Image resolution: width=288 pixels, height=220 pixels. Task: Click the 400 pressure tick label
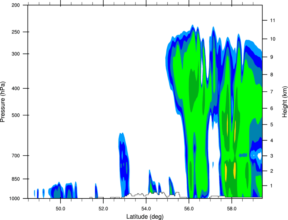16,88
